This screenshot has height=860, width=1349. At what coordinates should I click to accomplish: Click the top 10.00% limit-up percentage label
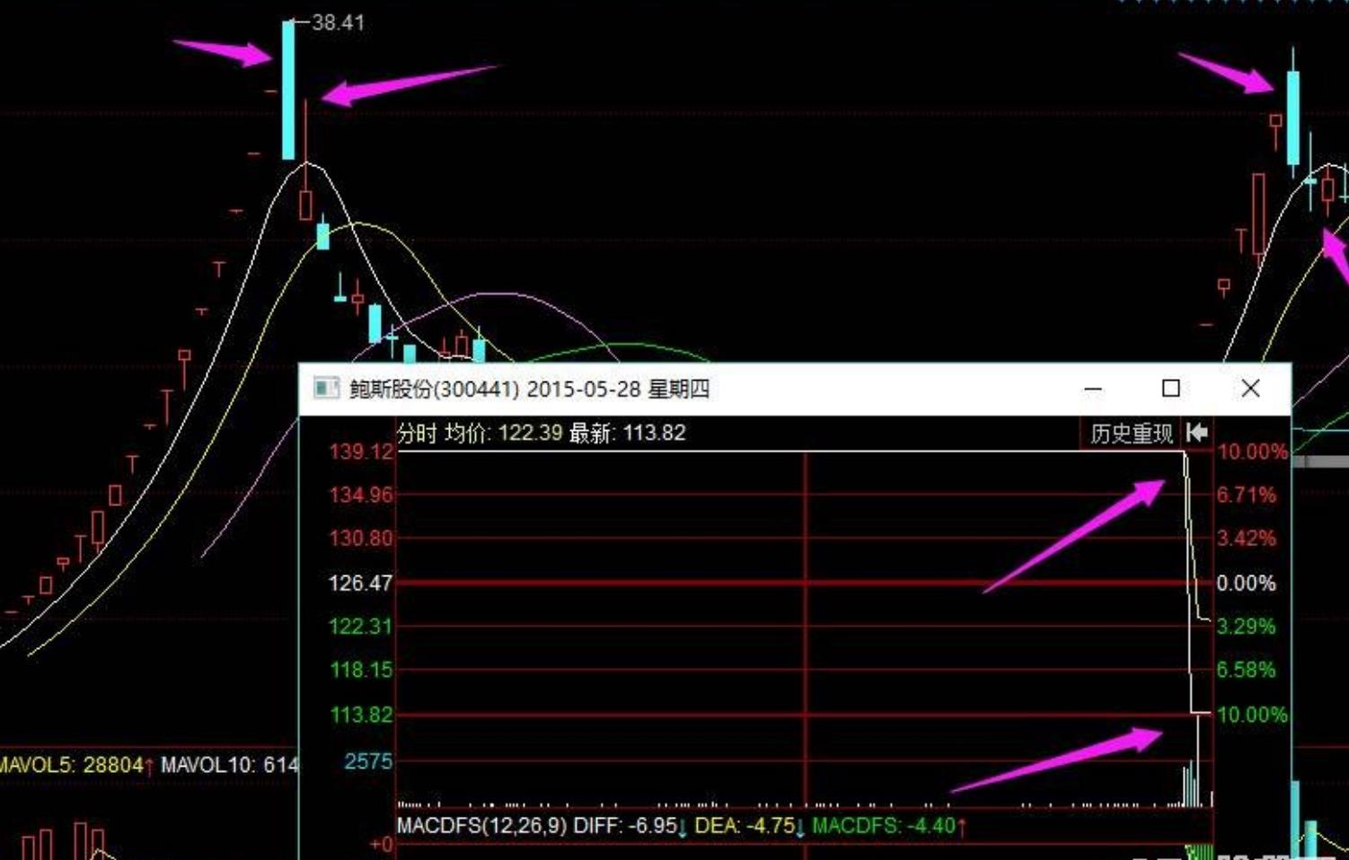pyautogui.click(x=1251, y=452)
